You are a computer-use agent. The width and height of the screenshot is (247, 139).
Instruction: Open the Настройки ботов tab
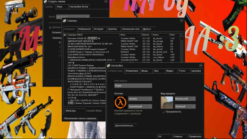pos(79,7)
